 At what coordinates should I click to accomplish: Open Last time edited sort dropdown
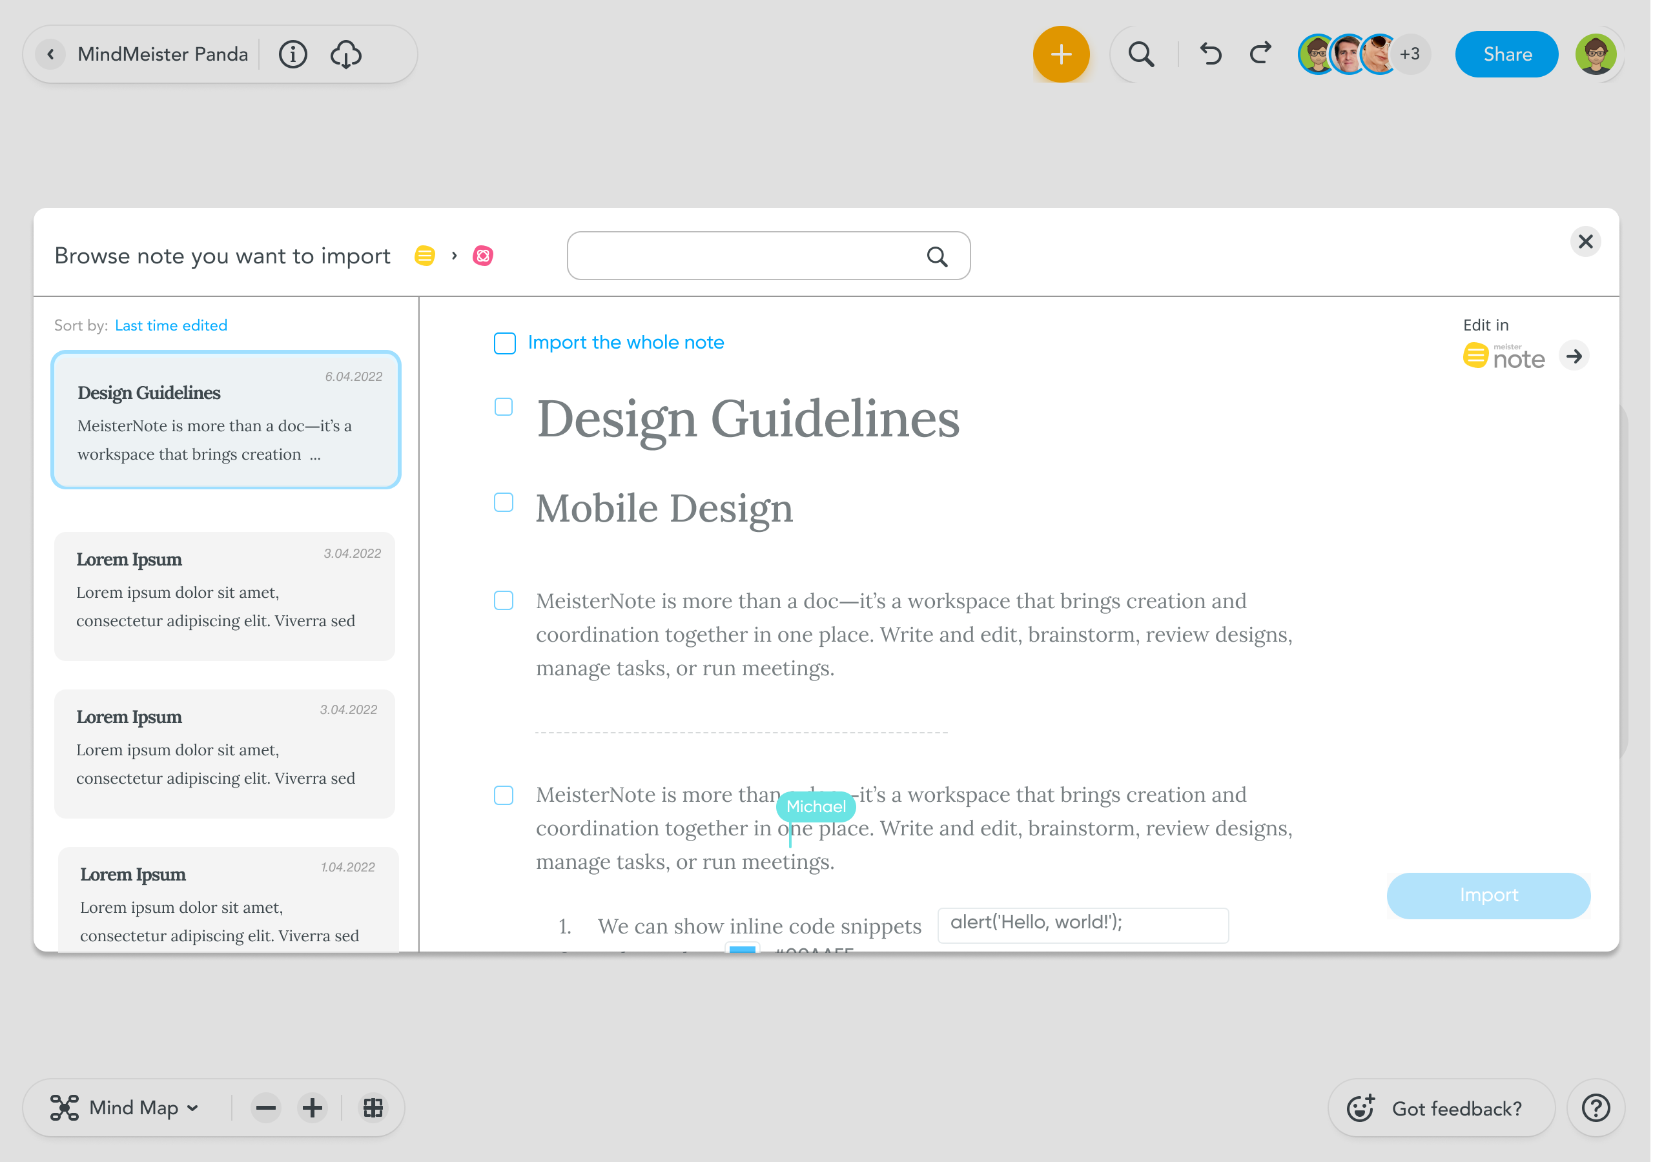pos(171,325)
